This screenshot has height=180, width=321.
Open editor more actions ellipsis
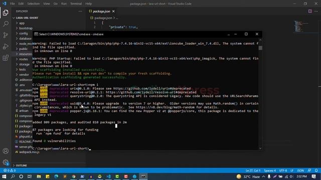point(316,11)
